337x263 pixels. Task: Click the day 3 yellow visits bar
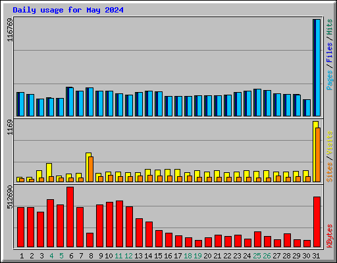click(38, 176)
